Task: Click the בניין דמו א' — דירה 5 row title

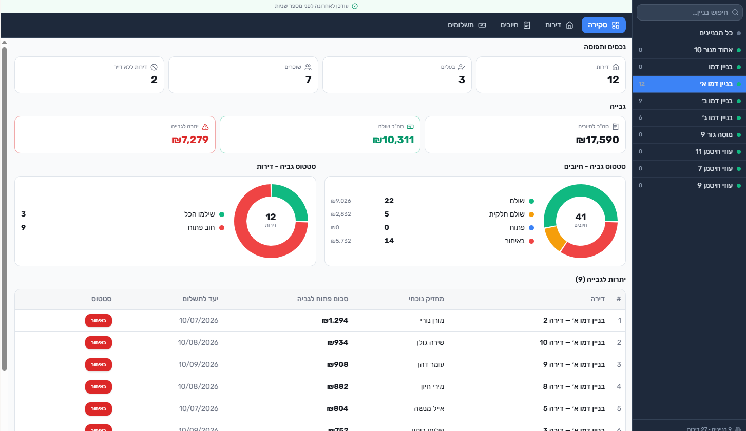Action: coord(574,409)
